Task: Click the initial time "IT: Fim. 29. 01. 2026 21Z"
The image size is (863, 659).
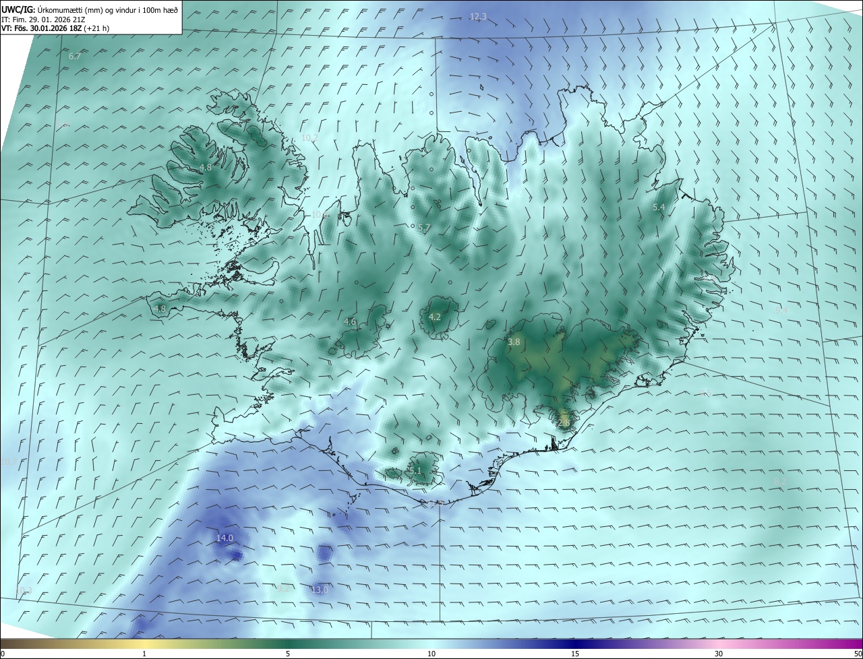Action: click(43, 20)
